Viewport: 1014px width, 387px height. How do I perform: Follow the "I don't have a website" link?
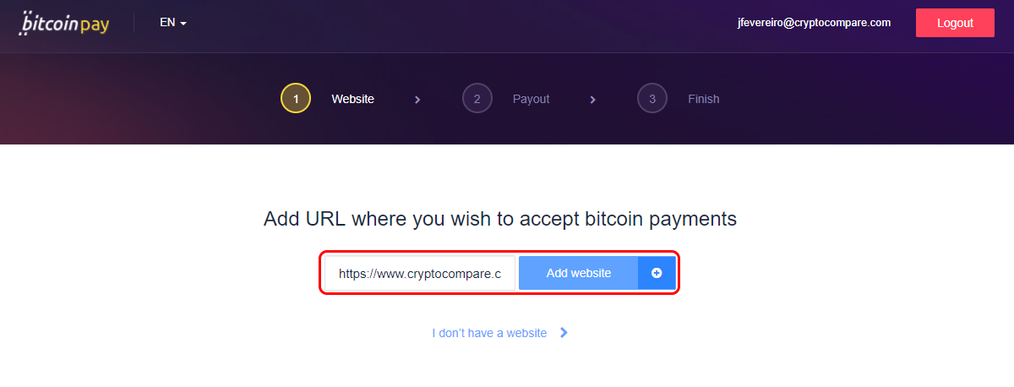pyautogui.click(x=489, y=333)
